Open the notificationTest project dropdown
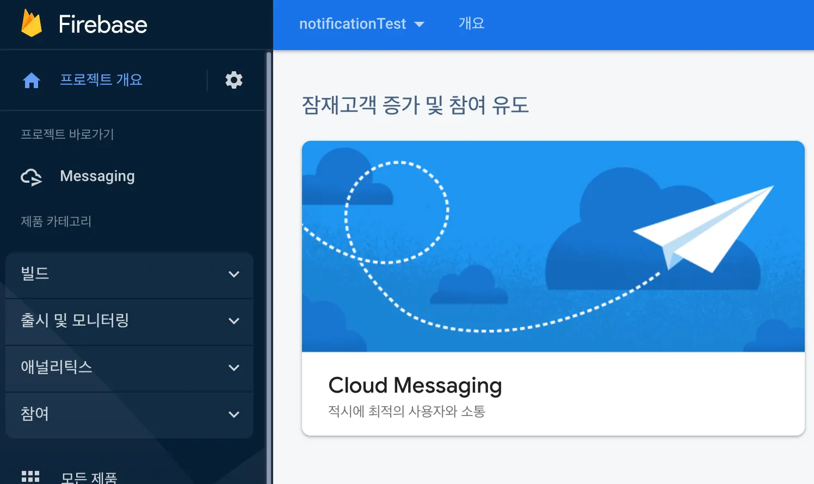The height and width of the screenshot is (484, 814). pyautogui.click(x=361, y=24)
